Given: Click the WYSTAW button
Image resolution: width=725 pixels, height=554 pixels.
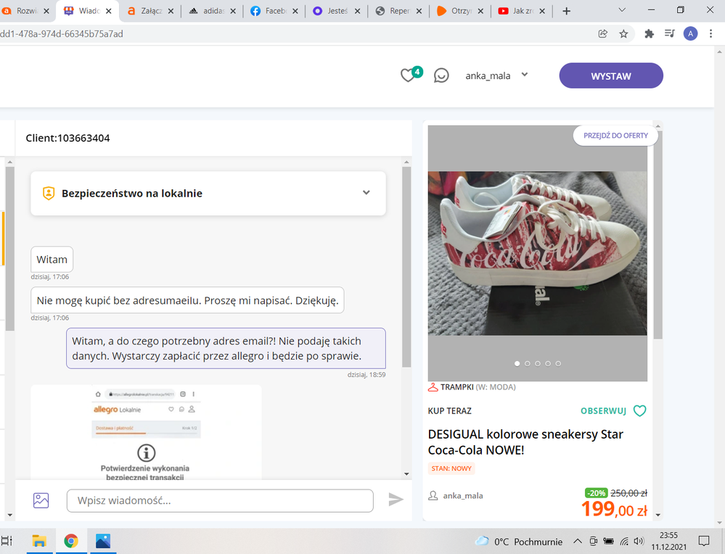Looking at the screenshot, I should tap(611, 76).
